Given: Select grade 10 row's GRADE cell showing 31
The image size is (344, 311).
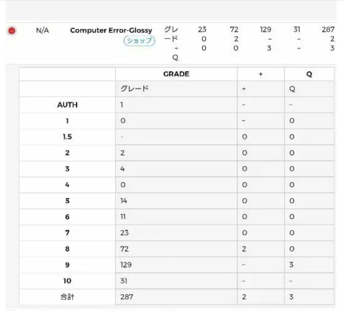Looking at the screenshot, I should tap(176, 281).
